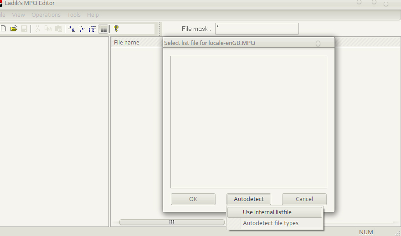This screenshot has width=401, height=236.
Task: Click the Cut scissors icon
Action: coord(37,29)
